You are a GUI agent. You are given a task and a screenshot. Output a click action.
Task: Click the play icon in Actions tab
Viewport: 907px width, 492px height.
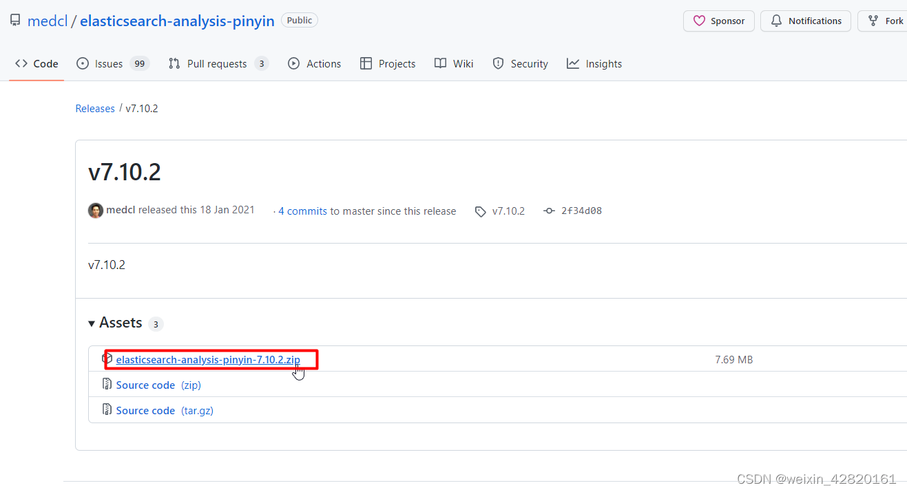point(294,63)
